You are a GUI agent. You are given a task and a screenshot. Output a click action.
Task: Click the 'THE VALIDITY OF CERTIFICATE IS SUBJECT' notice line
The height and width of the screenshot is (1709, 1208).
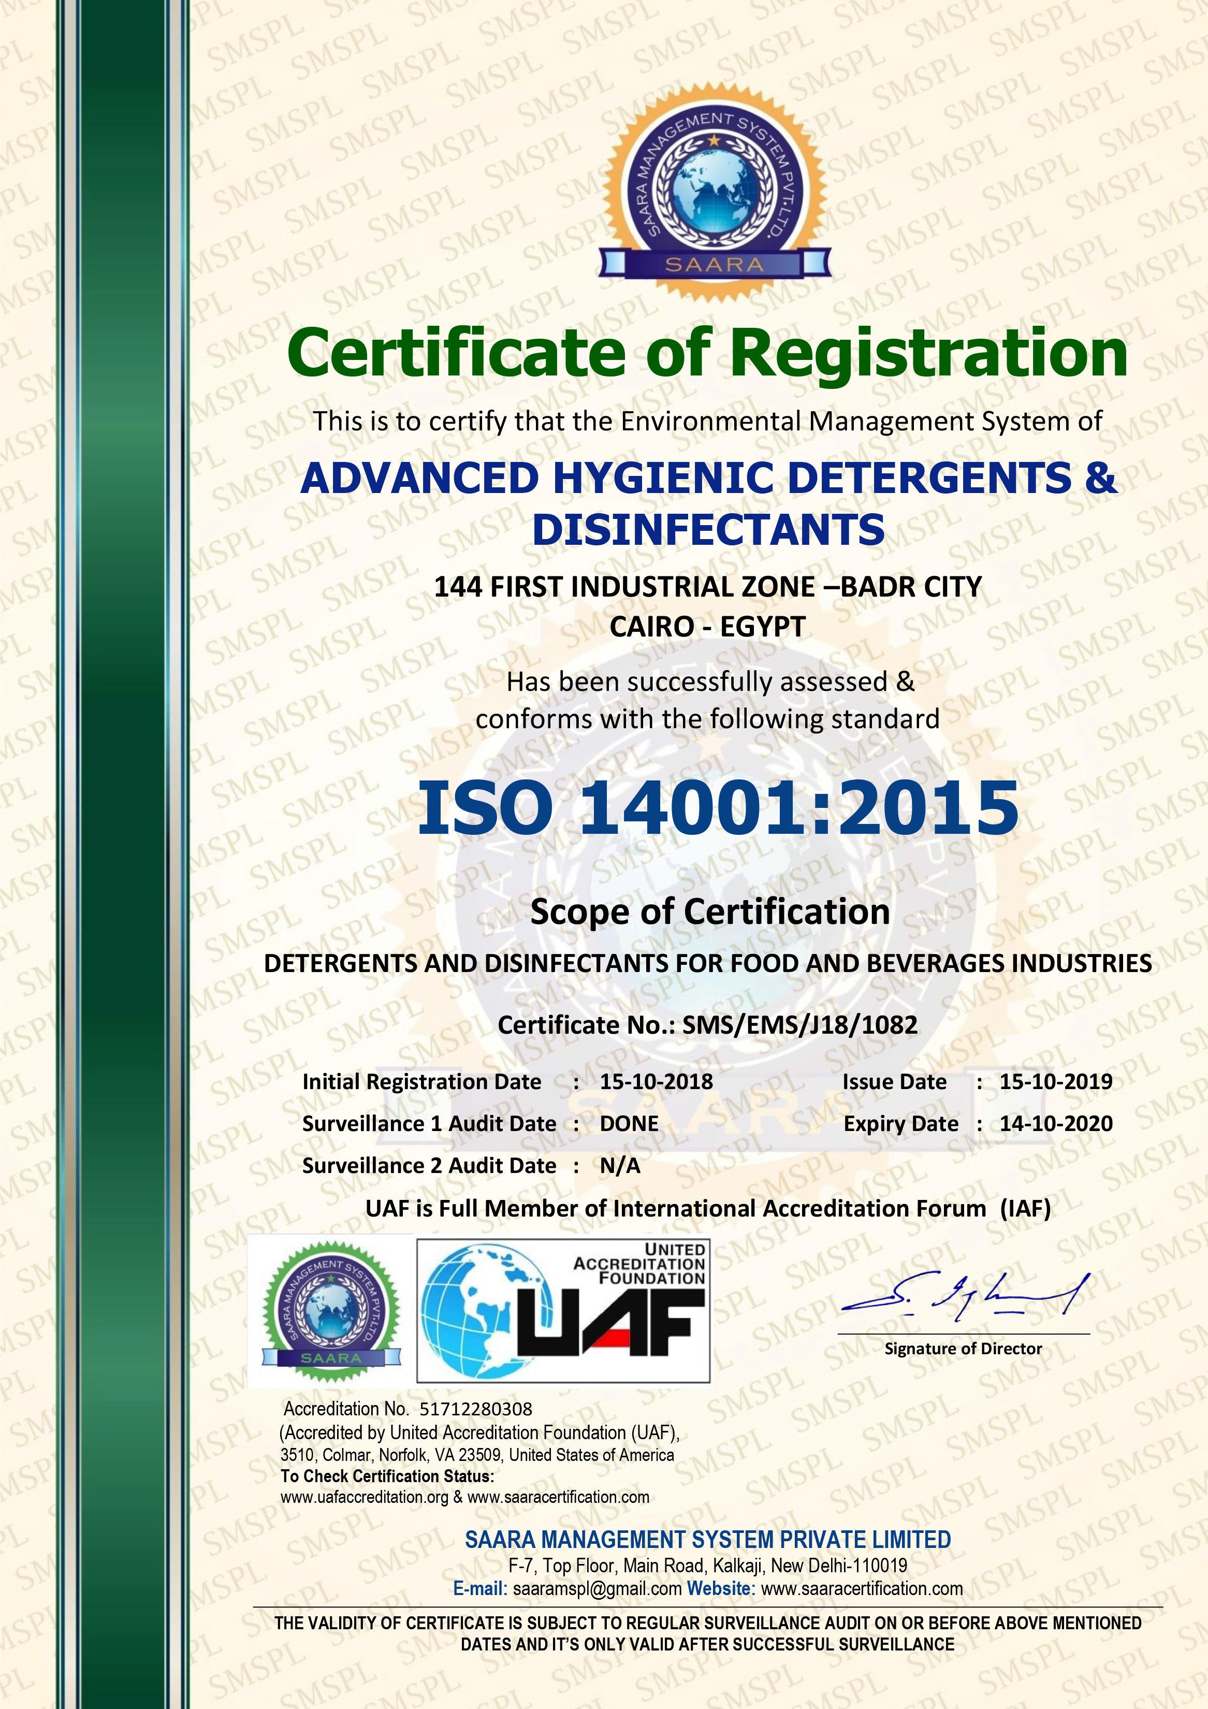coord(708,1623)
